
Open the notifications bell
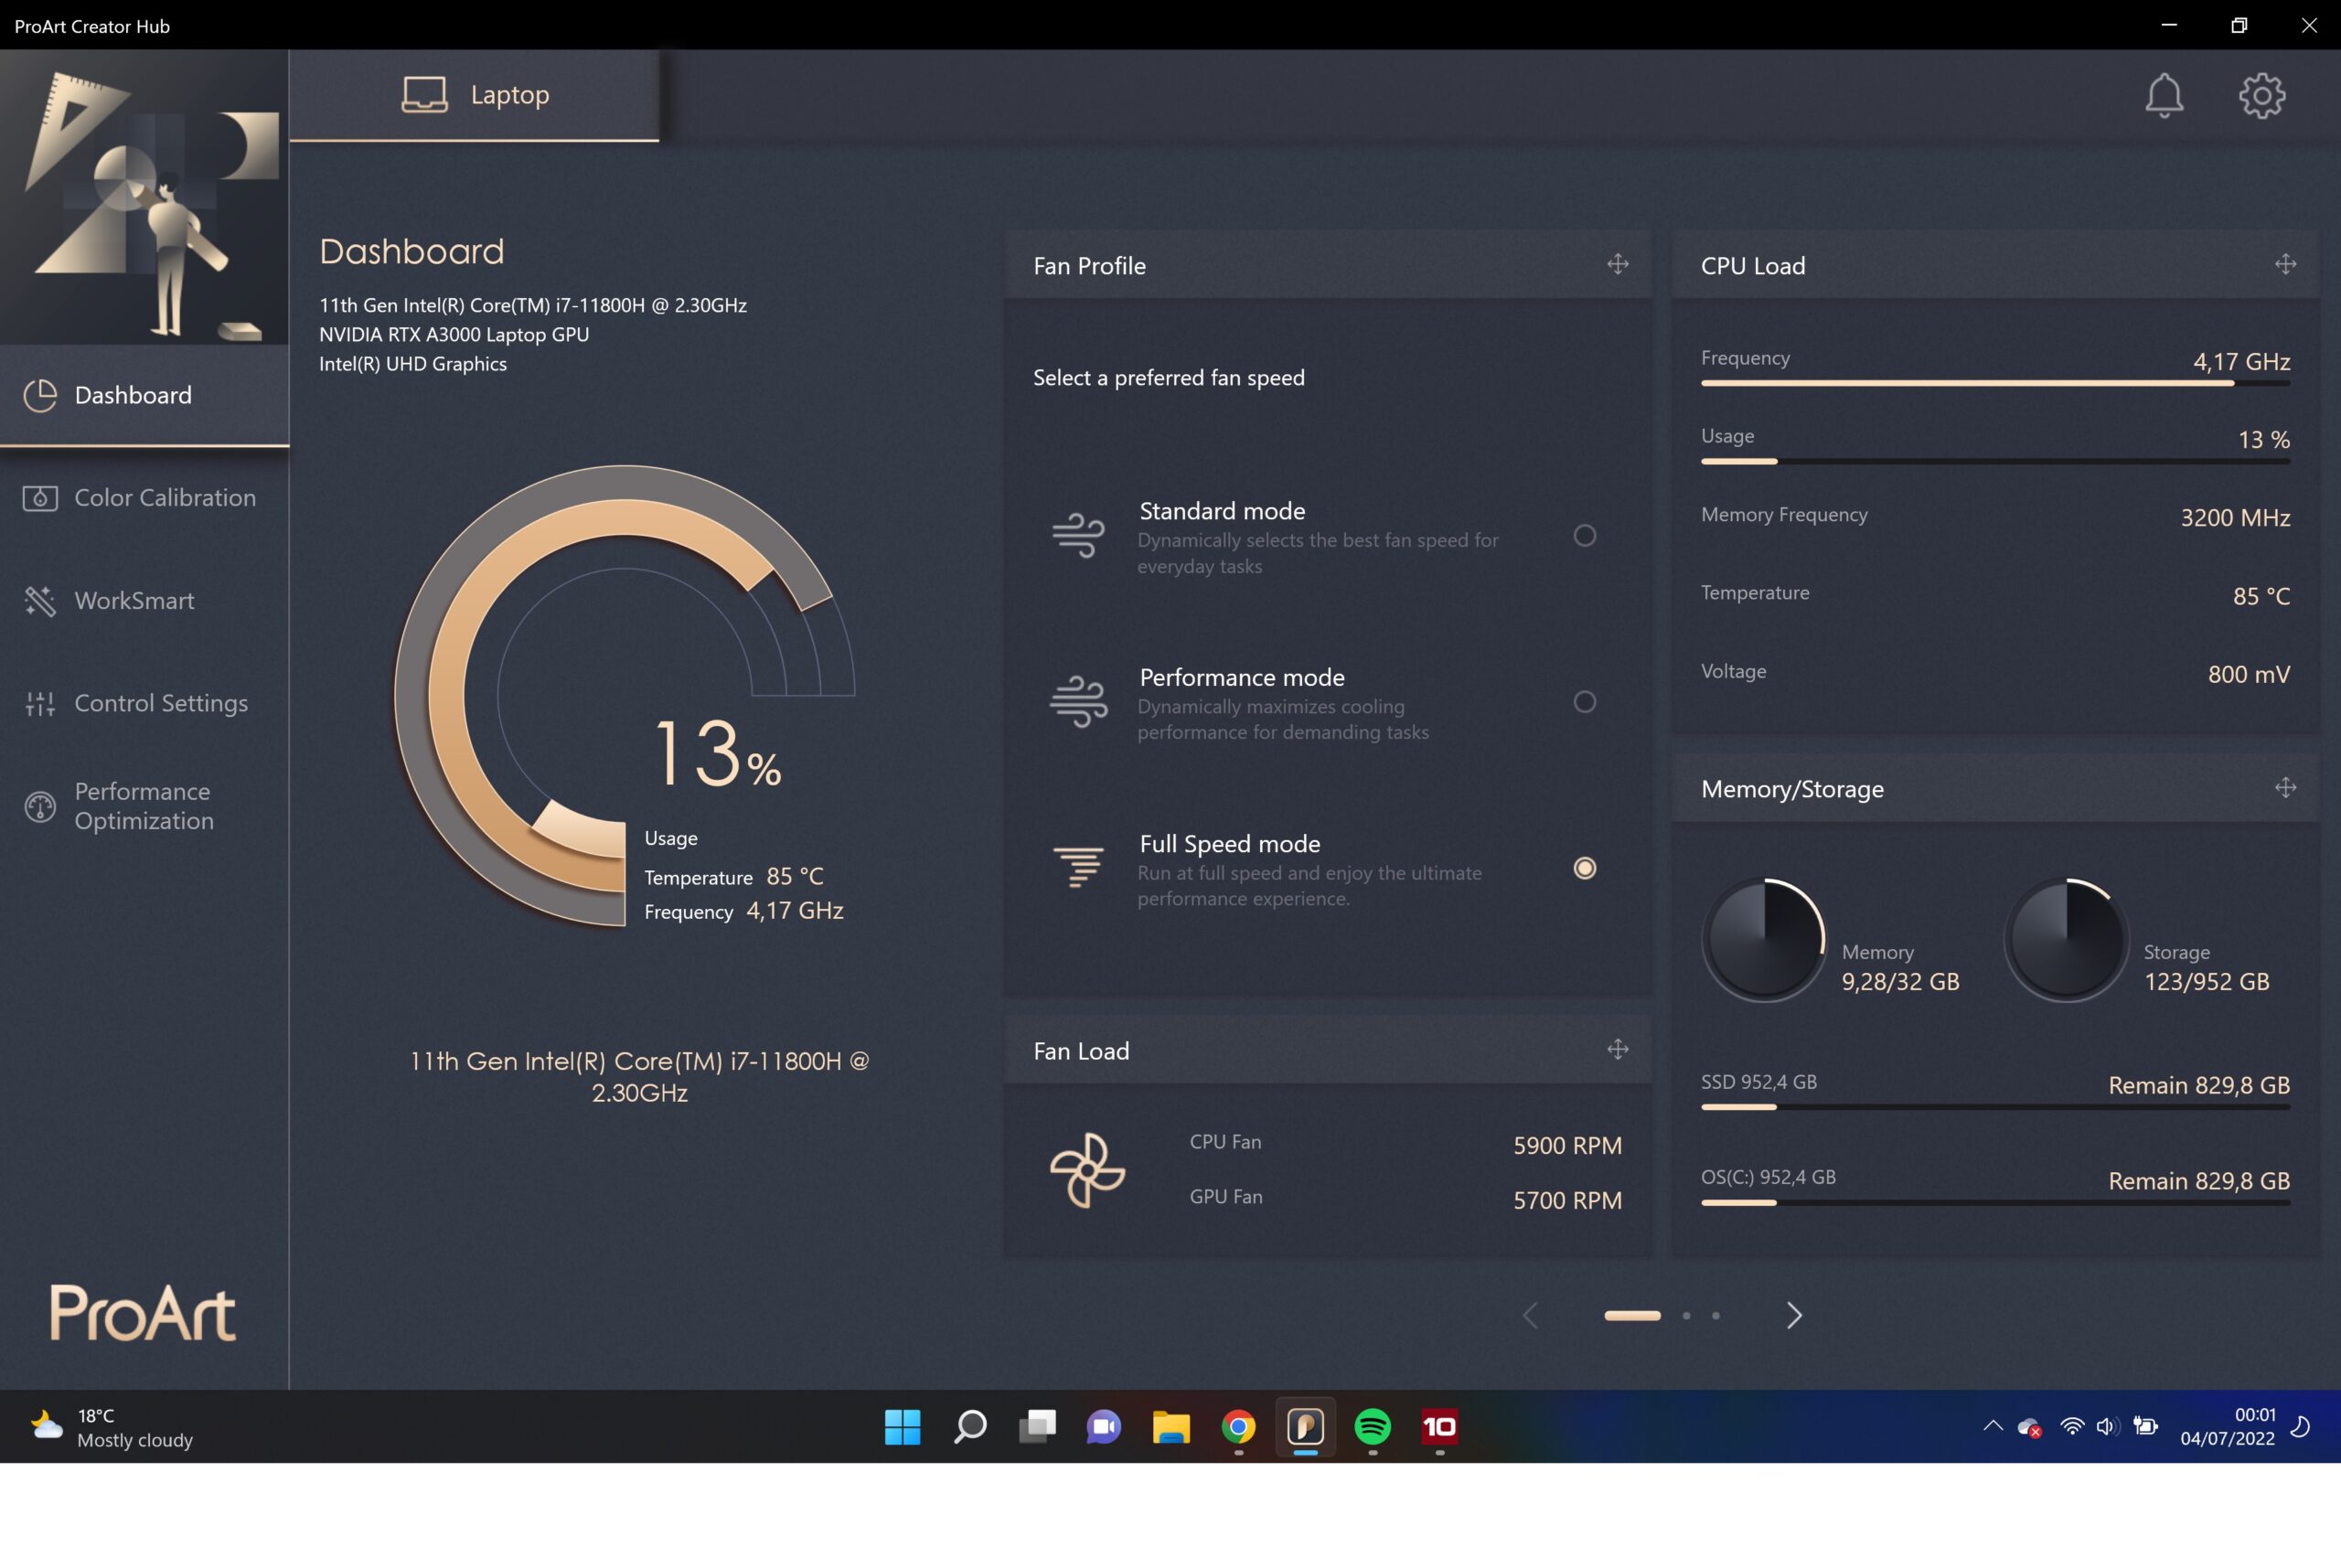click(2164, 95)
